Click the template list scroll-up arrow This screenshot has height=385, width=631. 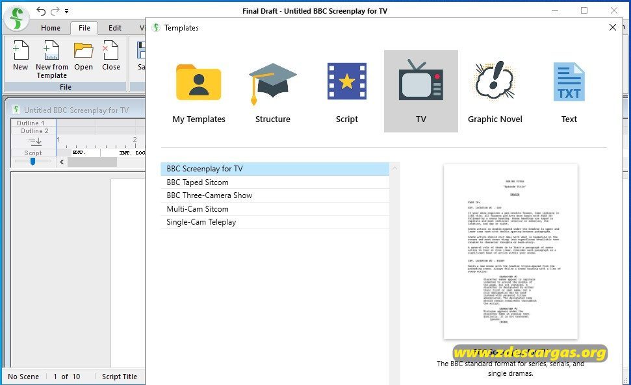[394, 168]
